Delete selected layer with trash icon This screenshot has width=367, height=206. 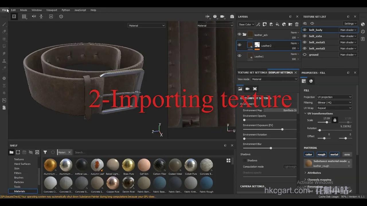(x=297, y=24)
